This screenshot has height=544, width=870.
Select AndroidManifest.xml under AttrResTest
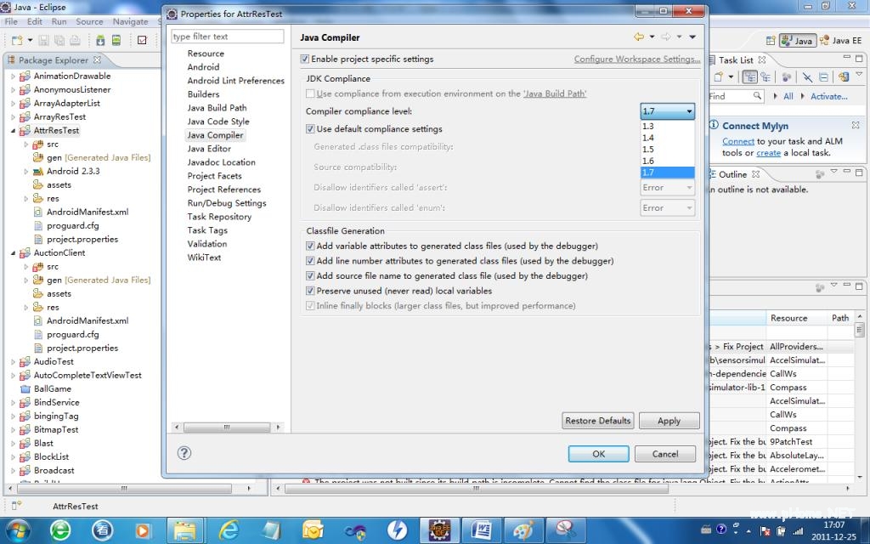coord(88,212)
